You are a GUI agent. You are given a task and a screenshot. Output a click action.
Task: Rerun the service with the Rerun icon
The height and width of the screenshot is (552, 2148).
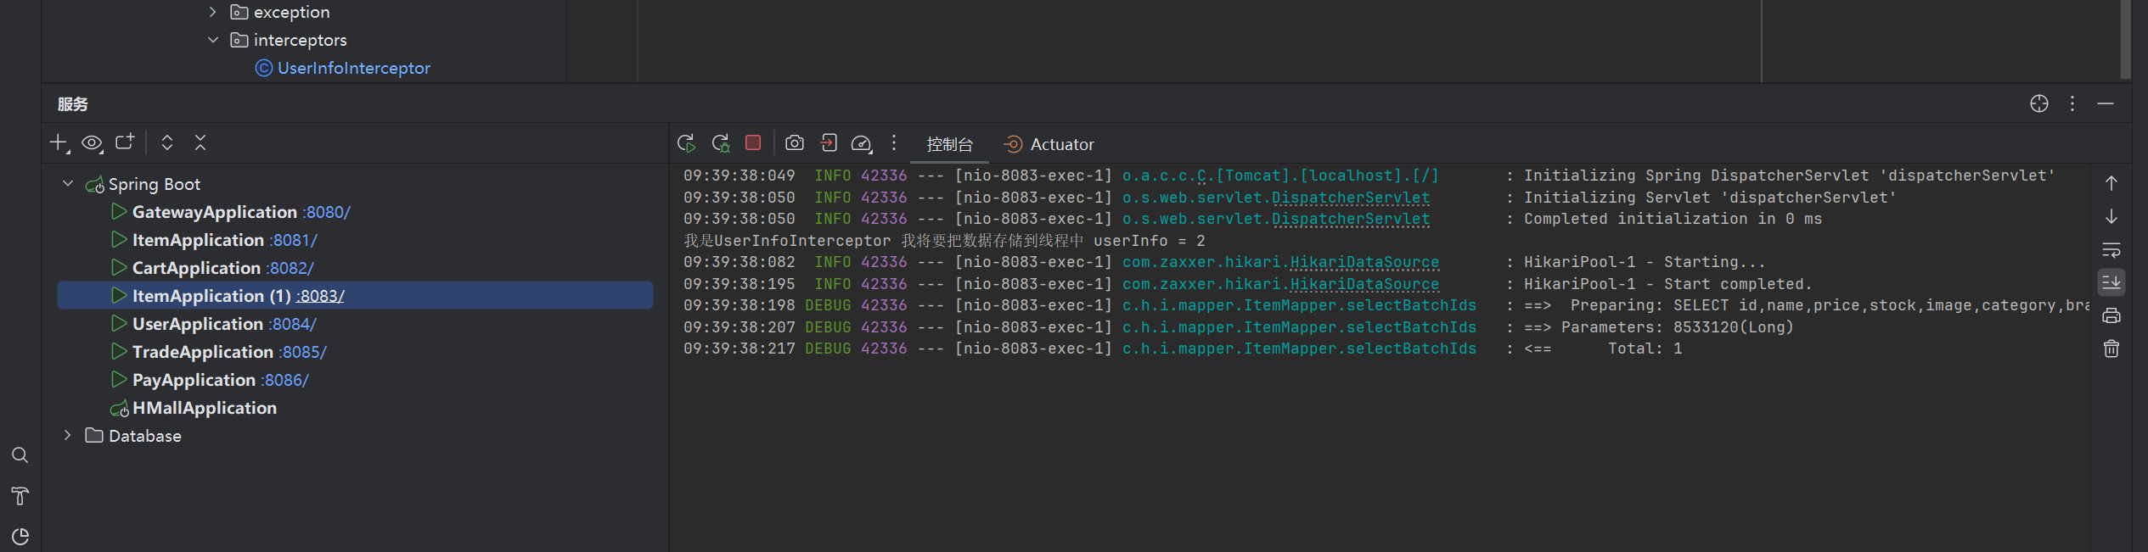[x=686, y=143]
